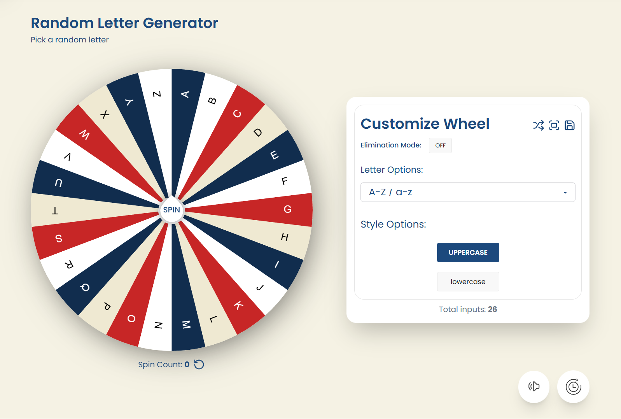Select the red letter G wheel segment
621x419 pixels.
click(x=288, y=209)
